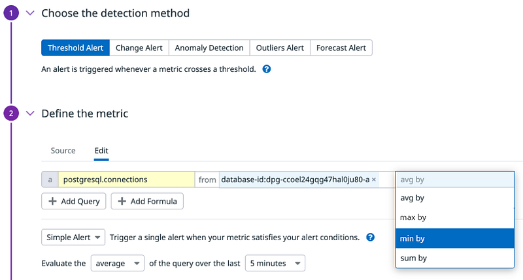Click help icon beside alert conditions text
The width and height of the screenshot is (523, 280).
pyautogui.click(x=371, y=238)
